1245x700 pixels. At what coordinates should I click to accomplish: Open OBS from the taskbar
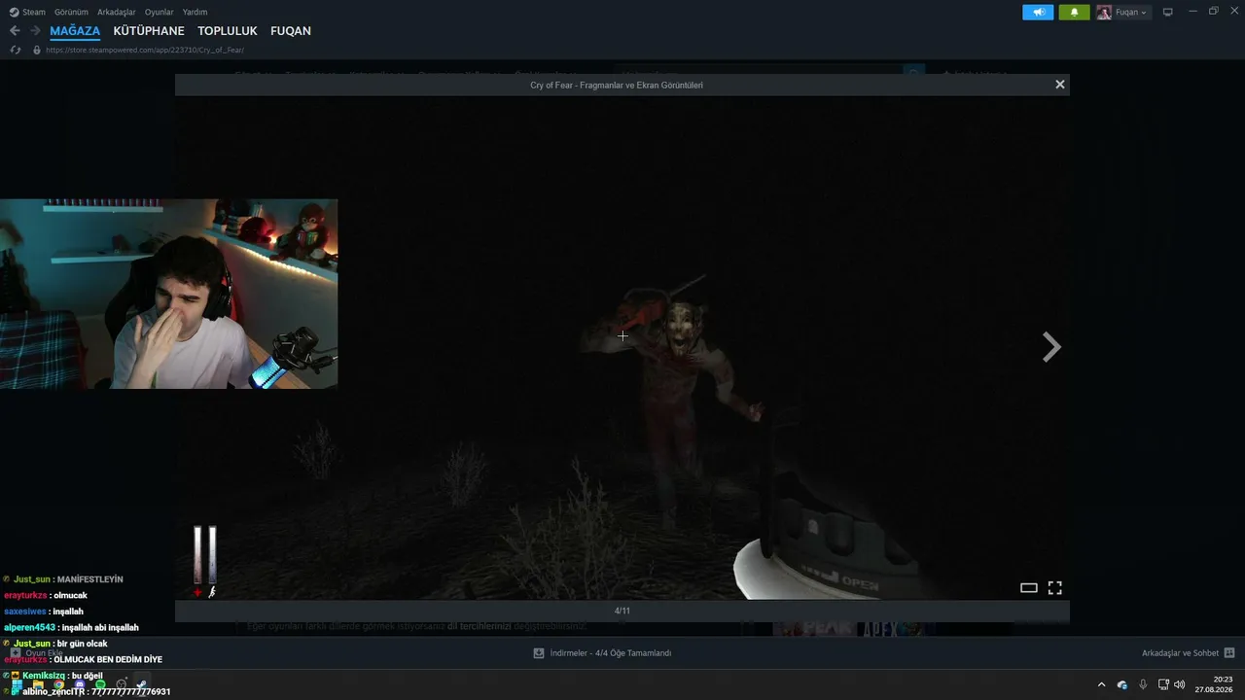121,684
